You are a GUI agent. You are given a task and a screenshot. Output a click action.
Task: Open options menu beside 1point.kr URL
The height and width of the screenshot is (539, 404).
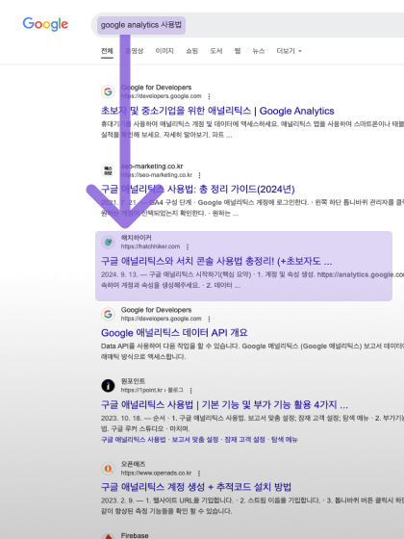(190, 391)
